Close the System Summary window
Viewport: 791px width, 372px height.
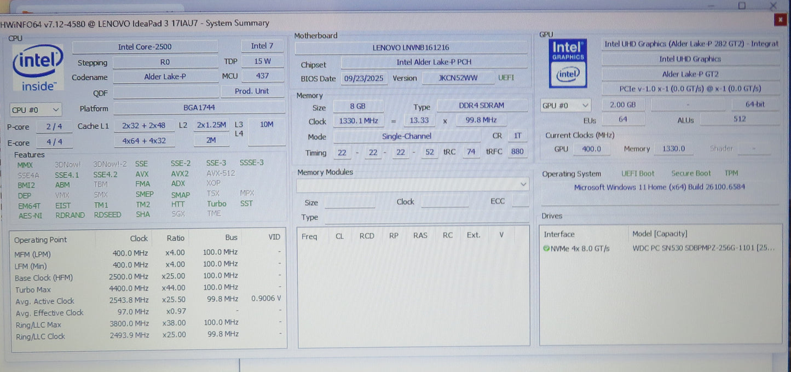click(780, 20)
